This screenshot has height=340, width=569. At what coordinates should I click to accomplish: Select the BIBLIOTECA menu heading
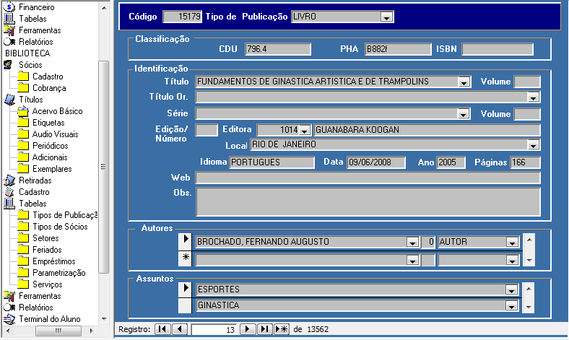(x=27, y=53)
